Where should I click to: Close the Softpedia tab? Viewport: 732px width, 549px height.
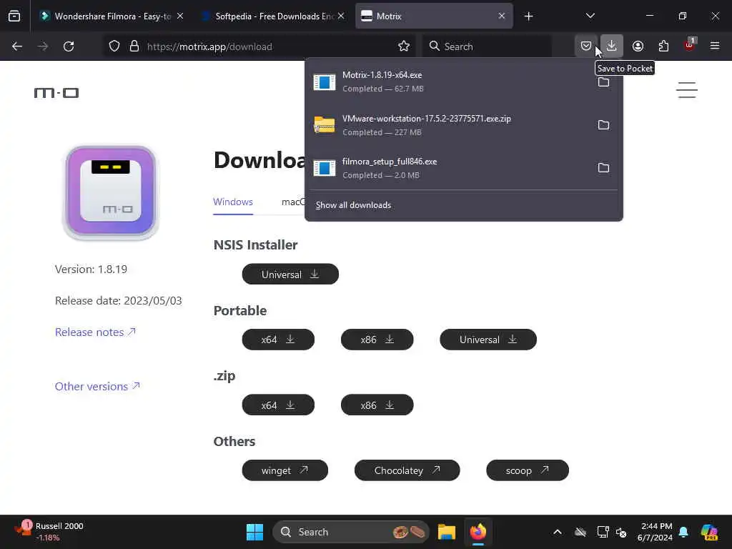(341, 16)
